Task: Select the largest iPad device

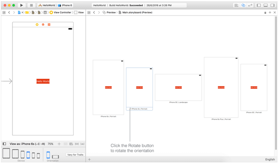Action: point(6,153)
